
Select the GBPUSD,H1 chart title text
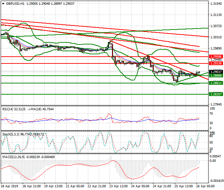coord(15,4)
